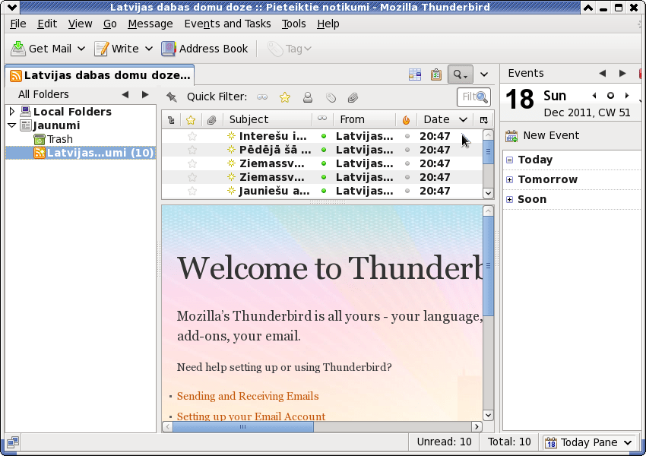Image resolution: width=646 pixels, height=456 pixels.
Task: Toggle attachments-only quick filter paperclip icon
Action: click(353, 97)
